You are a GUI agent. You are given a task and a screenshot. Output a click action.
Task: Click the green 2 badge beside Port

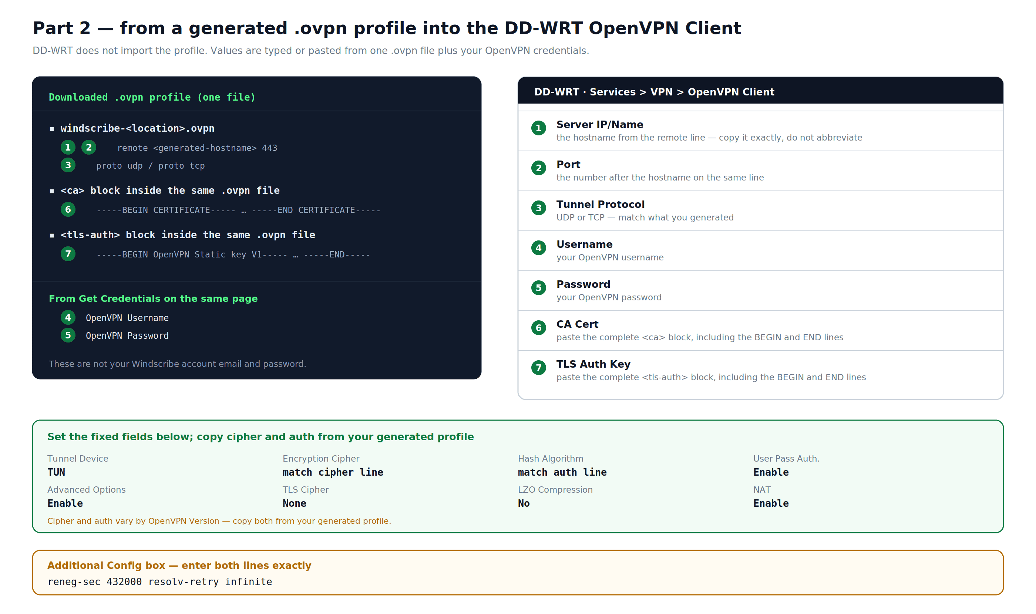coord(538,168)
